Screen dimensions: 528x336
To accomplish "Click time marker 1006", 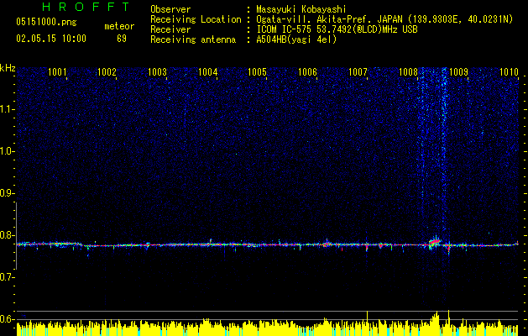I will point(308,72).
